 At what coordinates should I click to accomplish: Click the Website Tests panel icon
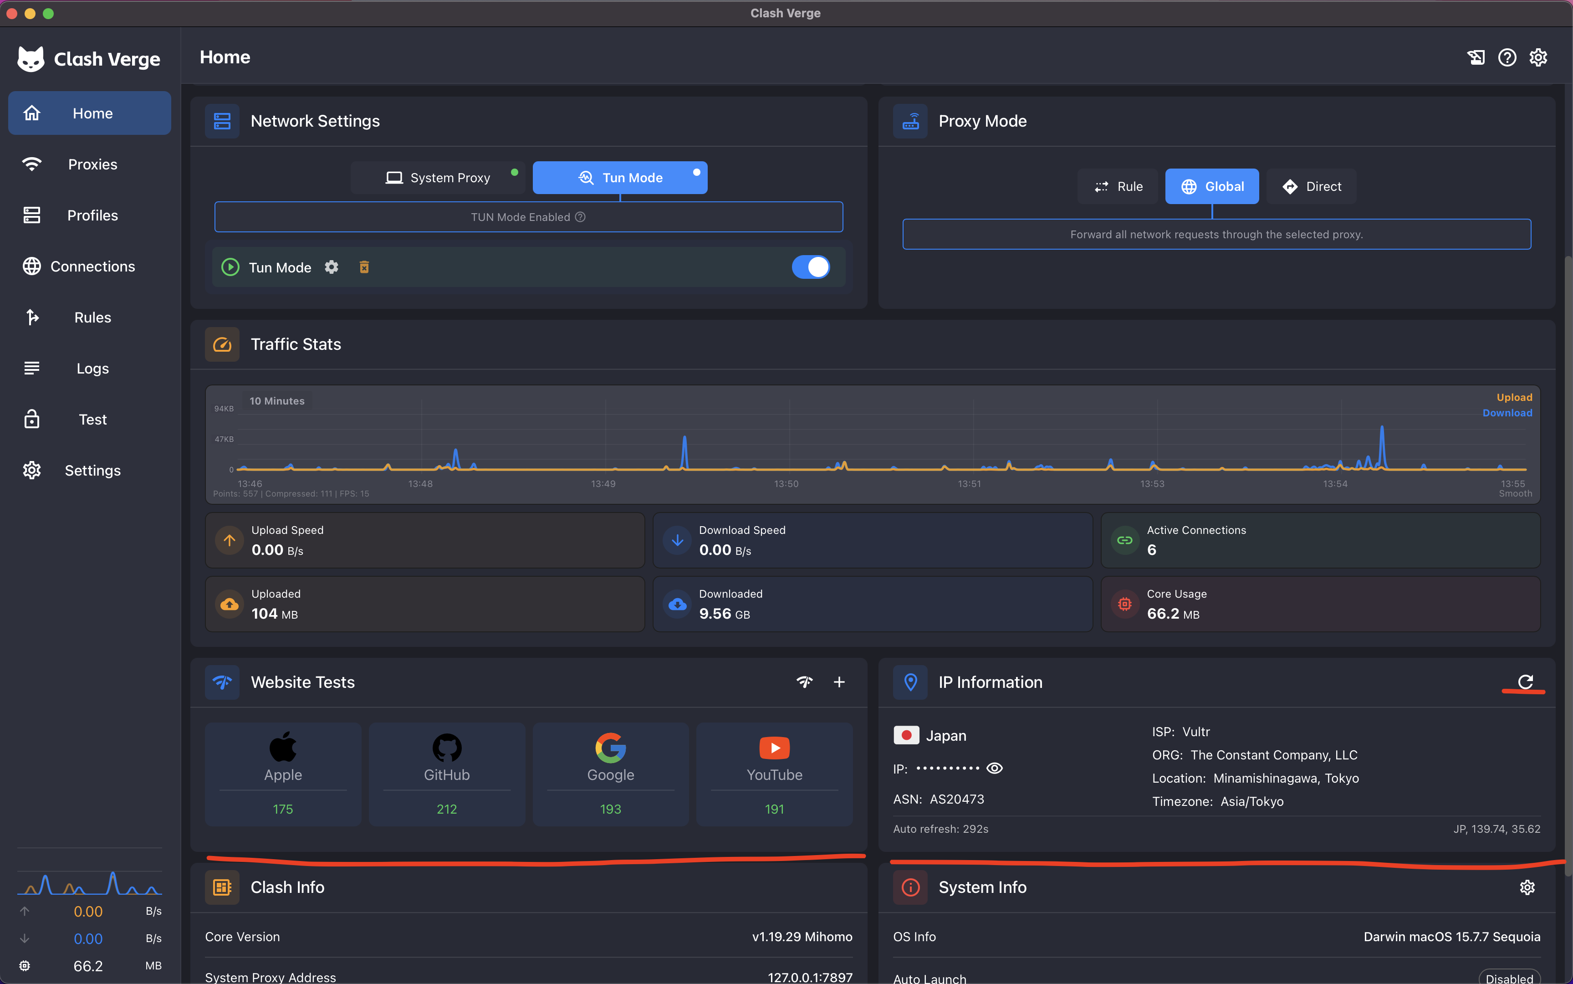223,682
